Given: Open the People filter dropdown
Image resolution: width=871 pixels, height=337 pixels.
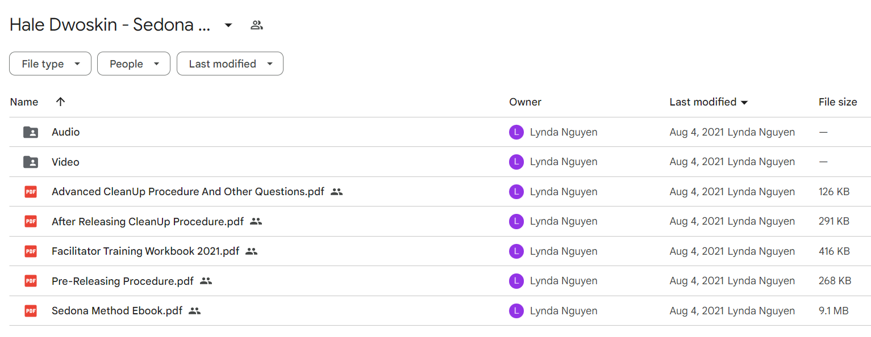Looking at the screenshot, I should coord(134,64).
